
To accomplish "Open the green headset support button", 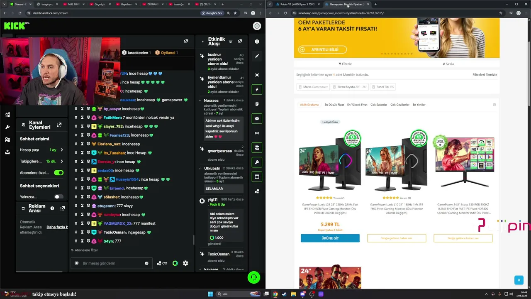I will (254, 277).
